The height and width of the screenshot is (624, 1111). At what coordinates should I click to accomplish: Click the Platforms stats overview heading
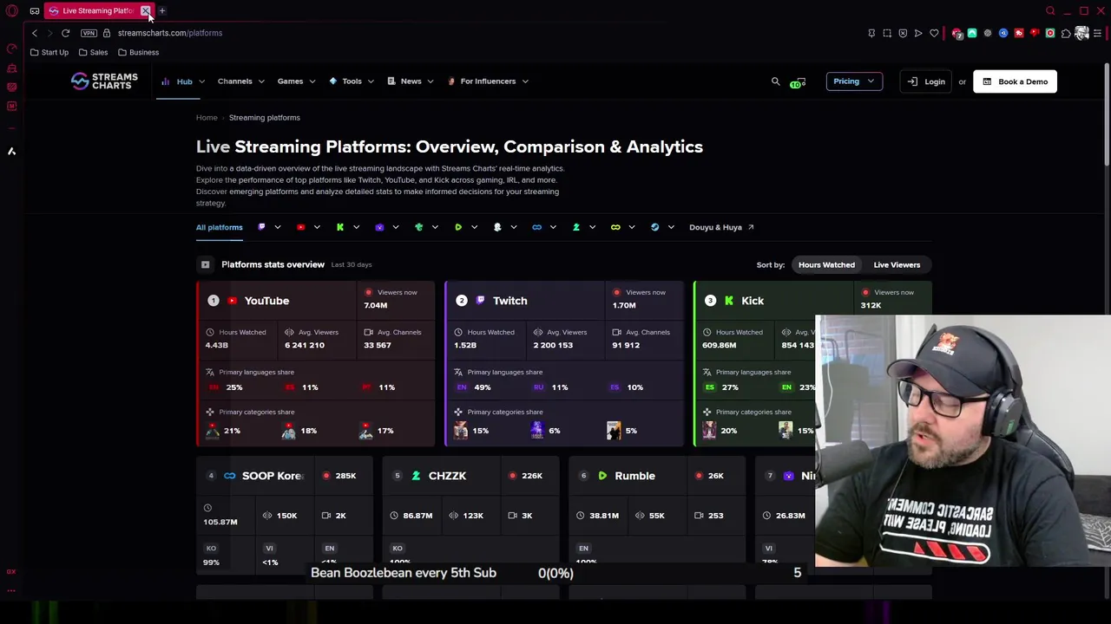tap(273, 264)
